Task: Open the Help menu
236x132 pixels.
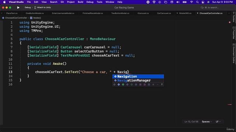Action: 119,2
